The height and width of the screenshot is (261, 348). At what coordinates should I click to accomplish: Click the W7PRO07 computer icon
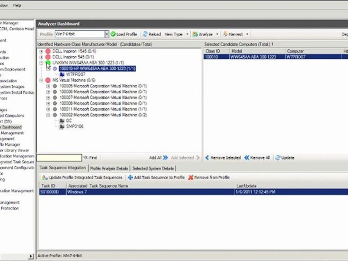tap(62, 74)
